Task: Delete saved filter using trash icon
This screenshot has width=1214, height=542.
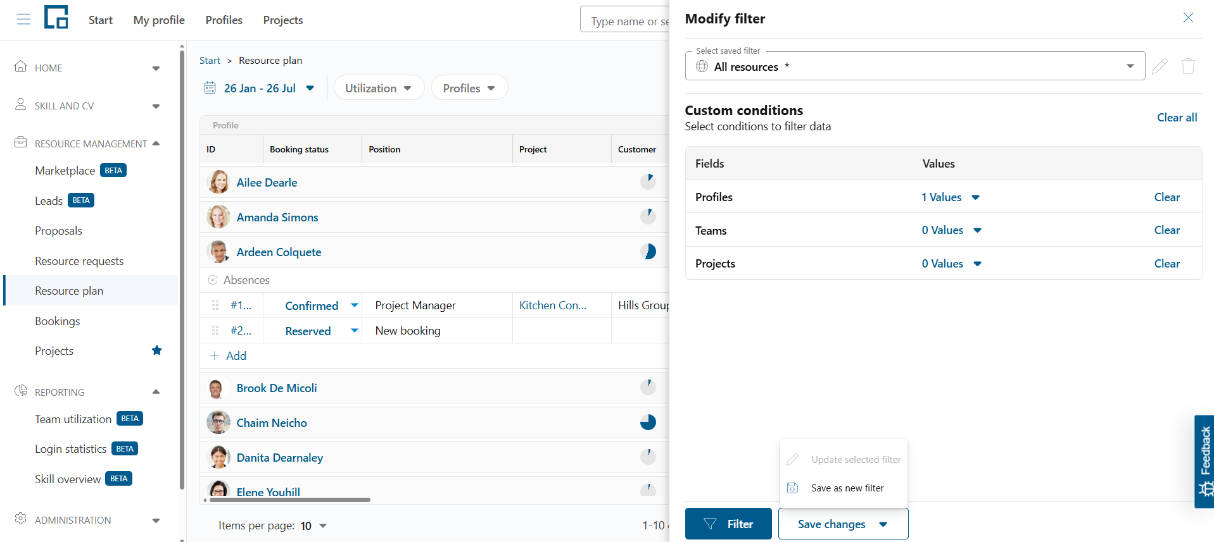Action: pyautogui.click(x=1188, y=66)
